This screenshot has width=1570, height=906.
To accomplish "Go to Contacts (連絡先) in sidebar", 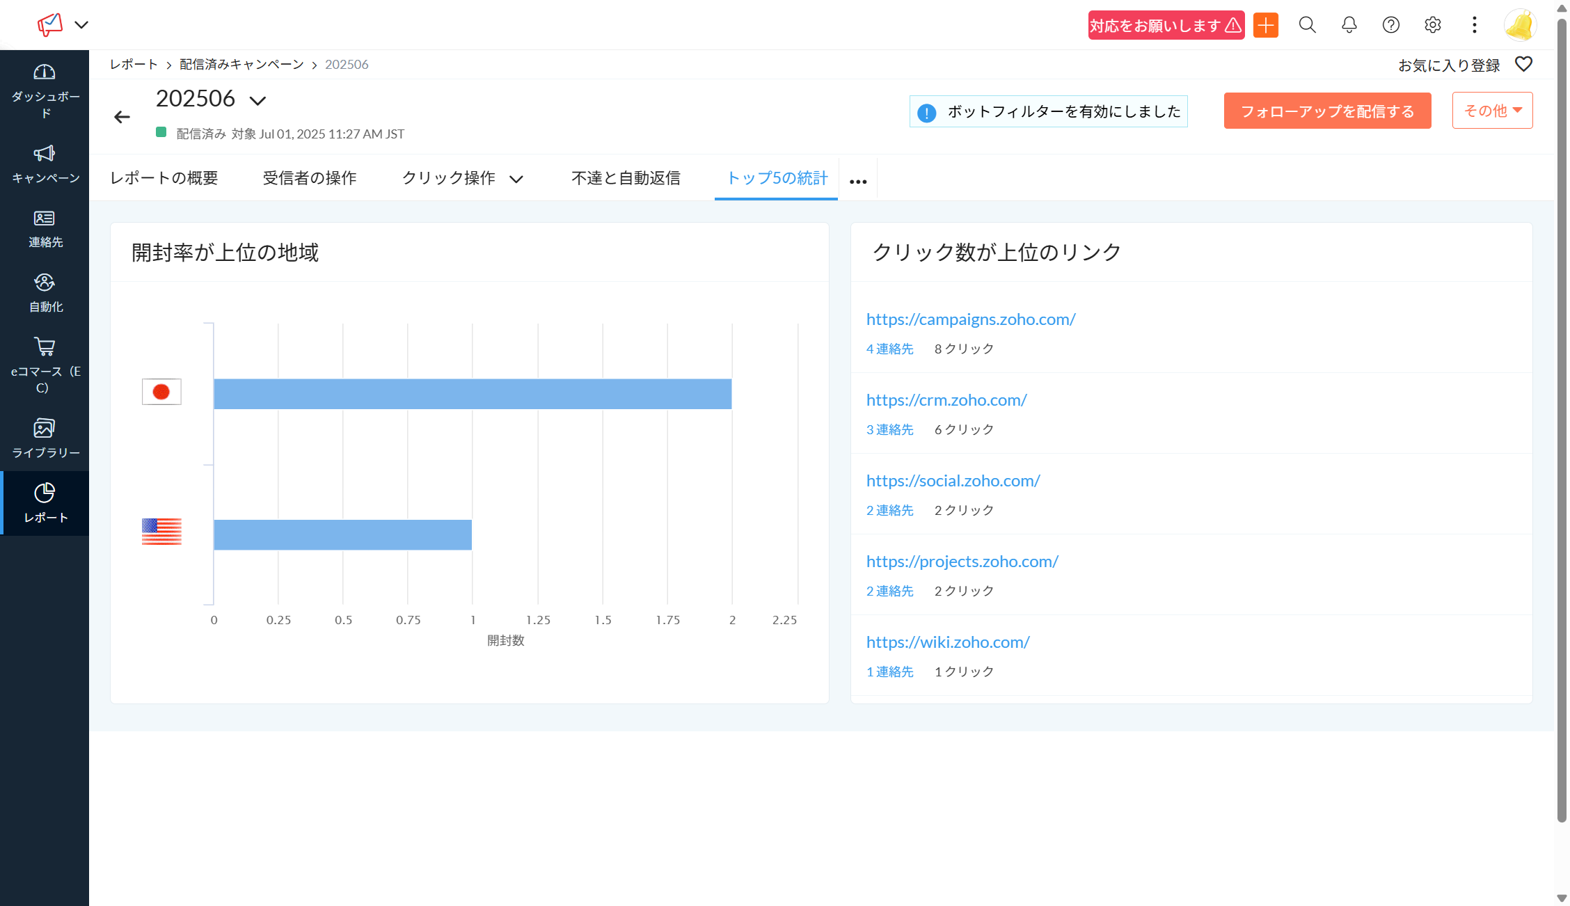I will coord(45,218).
